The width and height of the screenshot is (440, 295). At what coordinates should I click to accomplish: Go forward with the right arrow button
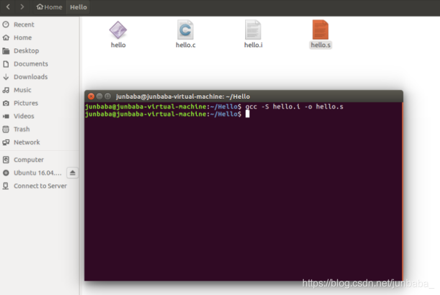click(x=22, y=7)
